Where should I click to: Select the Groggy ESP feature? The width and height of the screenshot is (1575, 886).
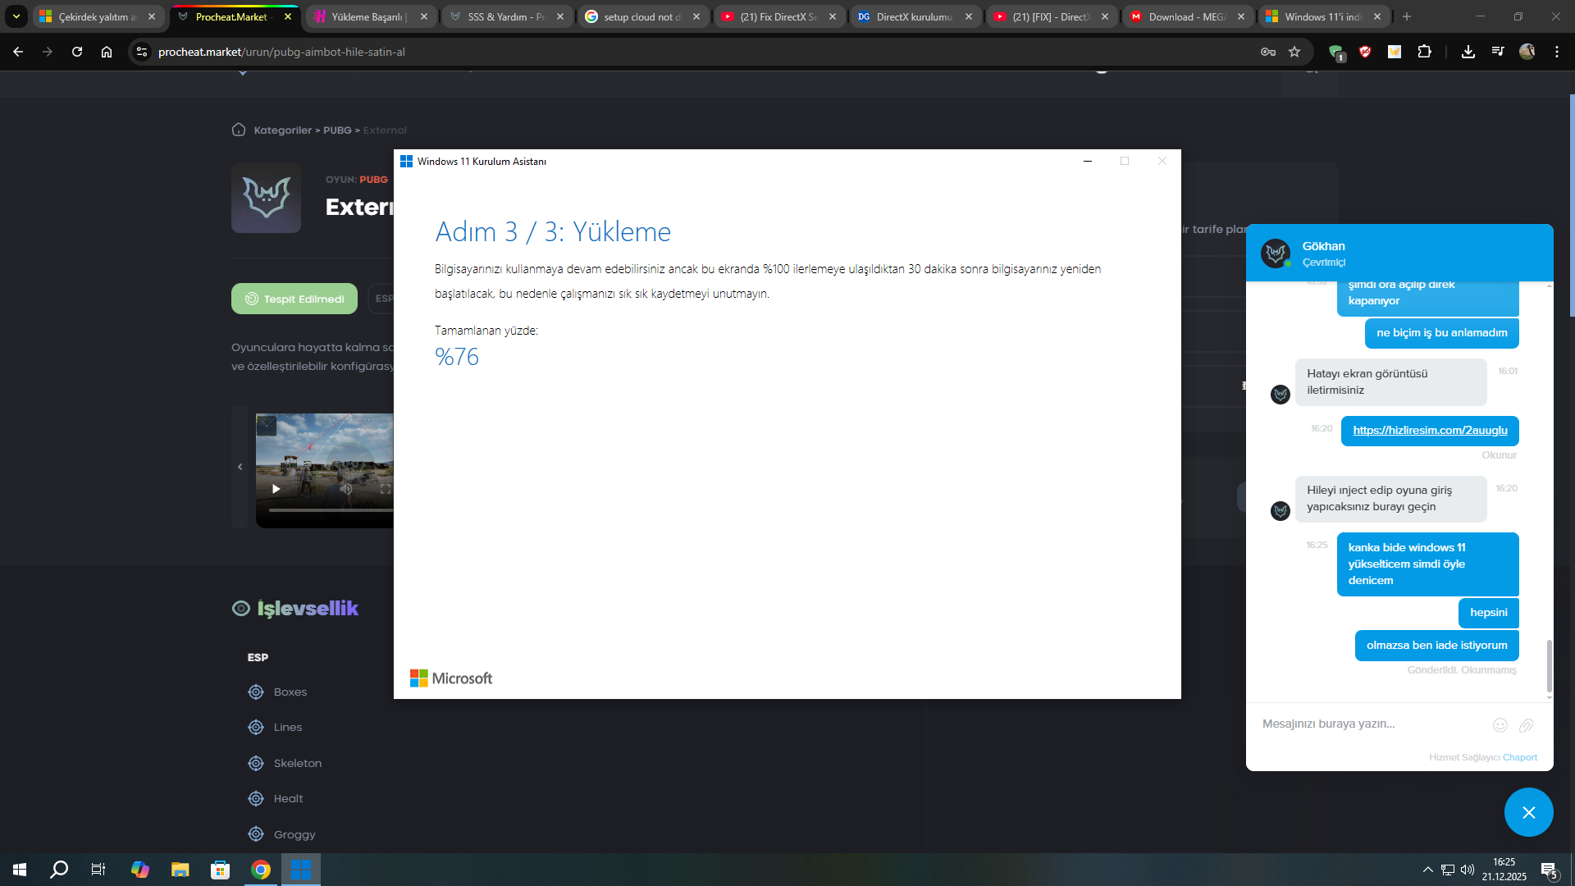click(x=281, y=835)
